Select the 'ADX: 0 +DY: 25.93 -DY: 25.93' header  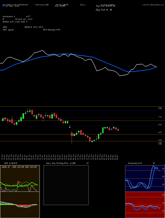(x=19, y=167)
